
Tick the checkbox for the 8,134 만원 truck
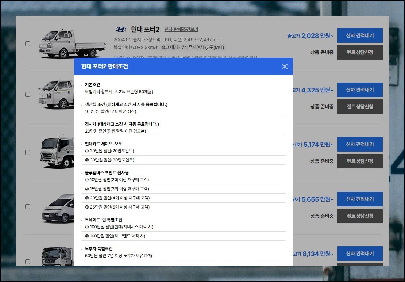(x=27, y=262)
